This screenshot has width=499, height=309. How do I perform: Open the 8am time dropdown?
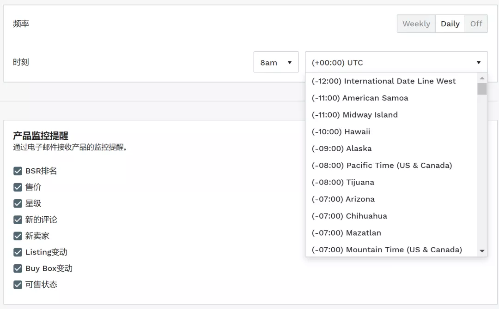pos(276,62)
